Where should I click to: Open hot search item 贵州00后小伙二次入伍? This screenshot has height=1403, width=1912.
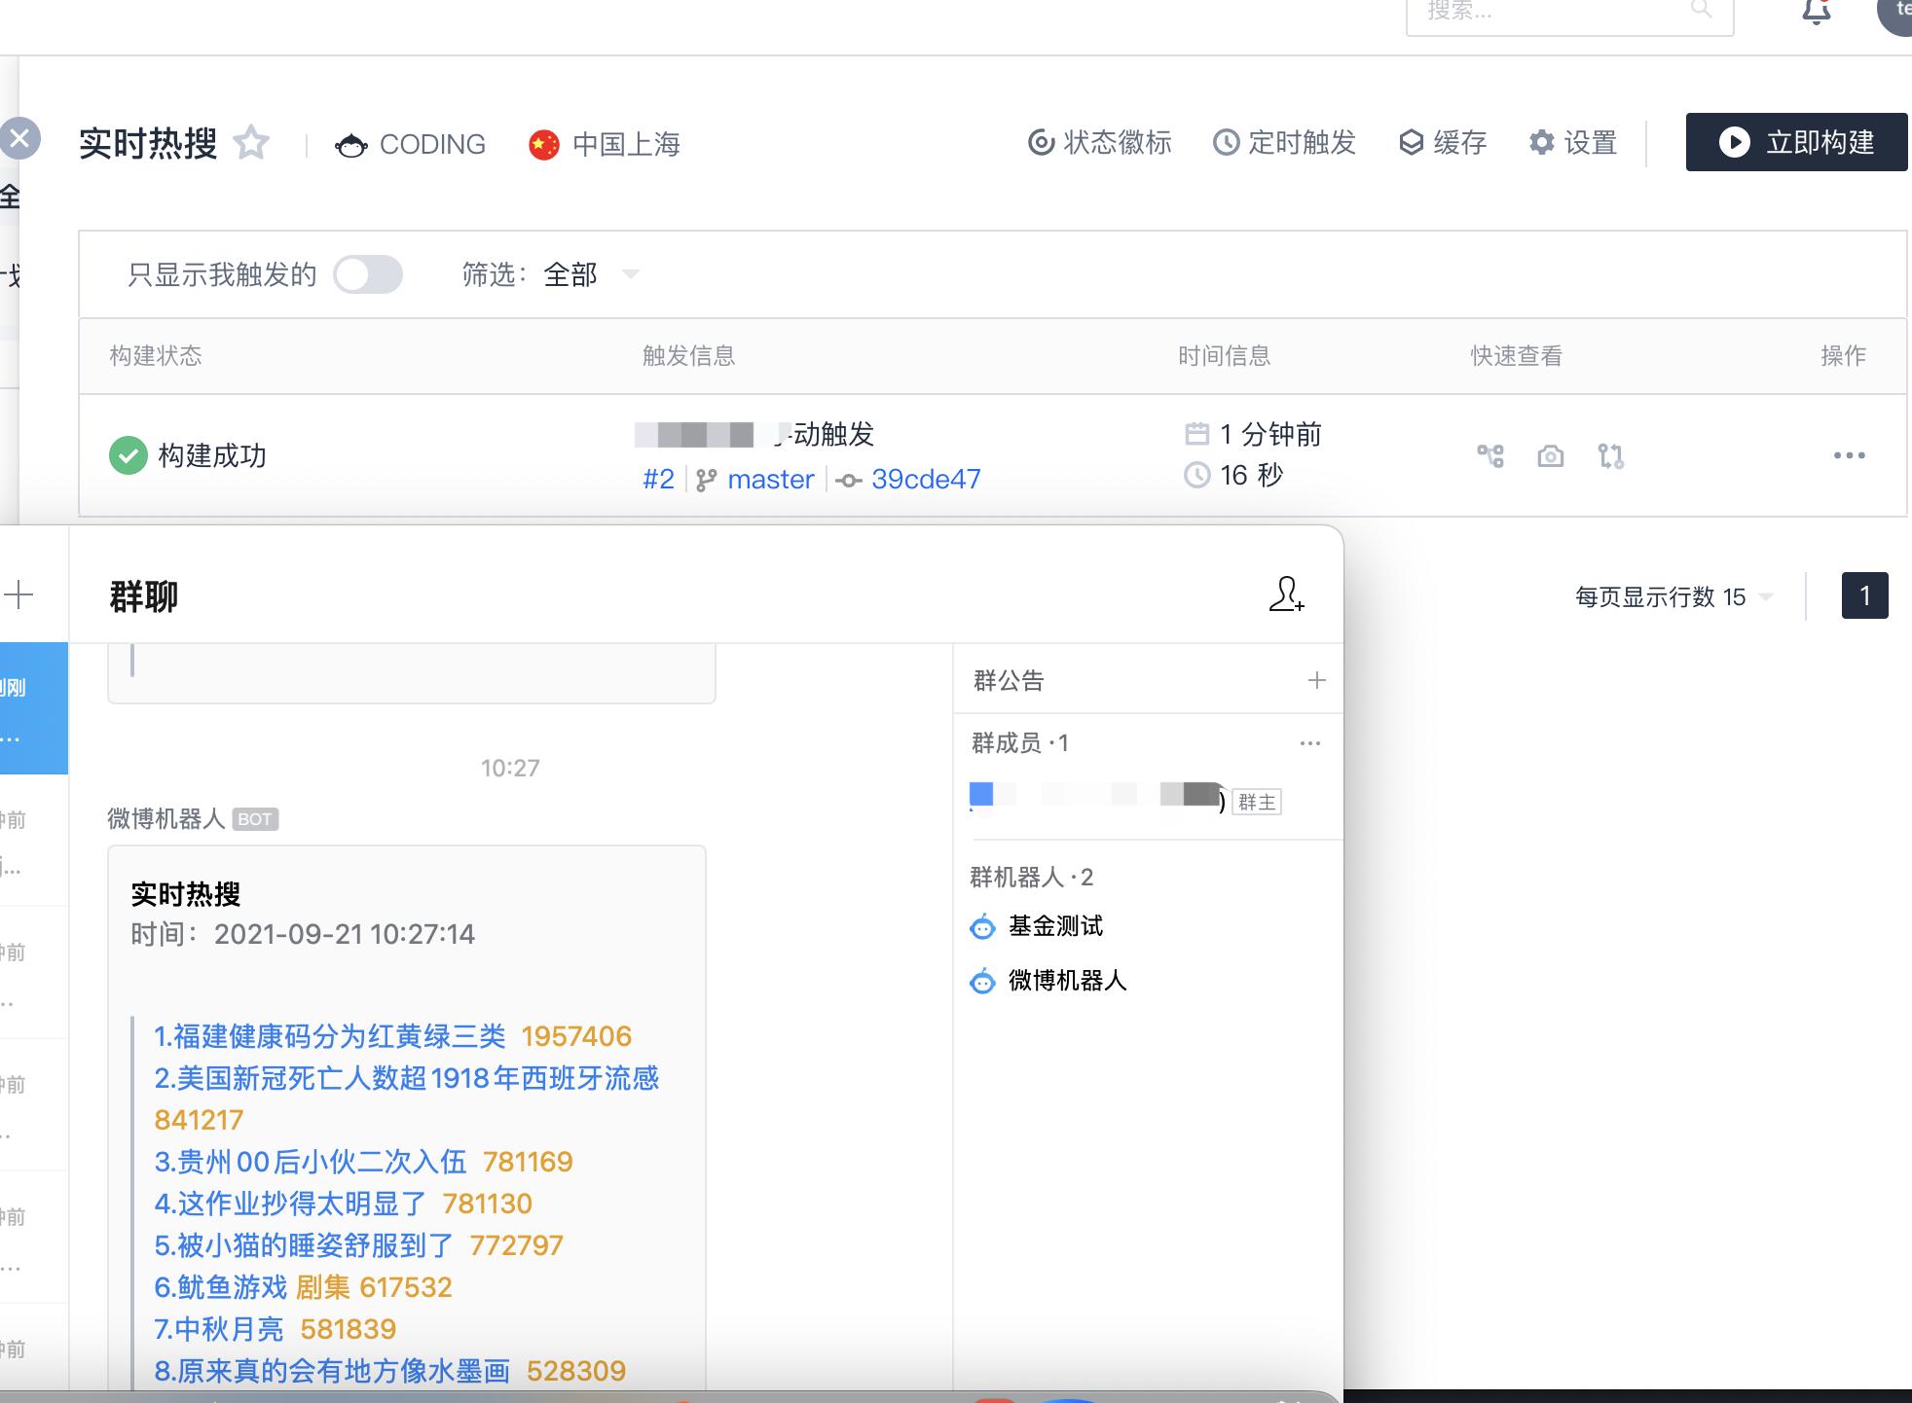point(311,1162)
